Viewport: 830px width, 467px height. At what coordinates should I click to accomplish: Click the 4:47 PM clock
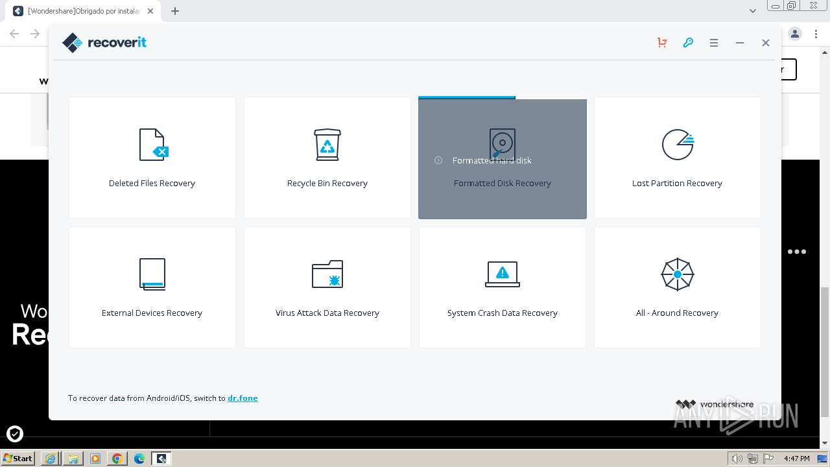coord(796,459)
